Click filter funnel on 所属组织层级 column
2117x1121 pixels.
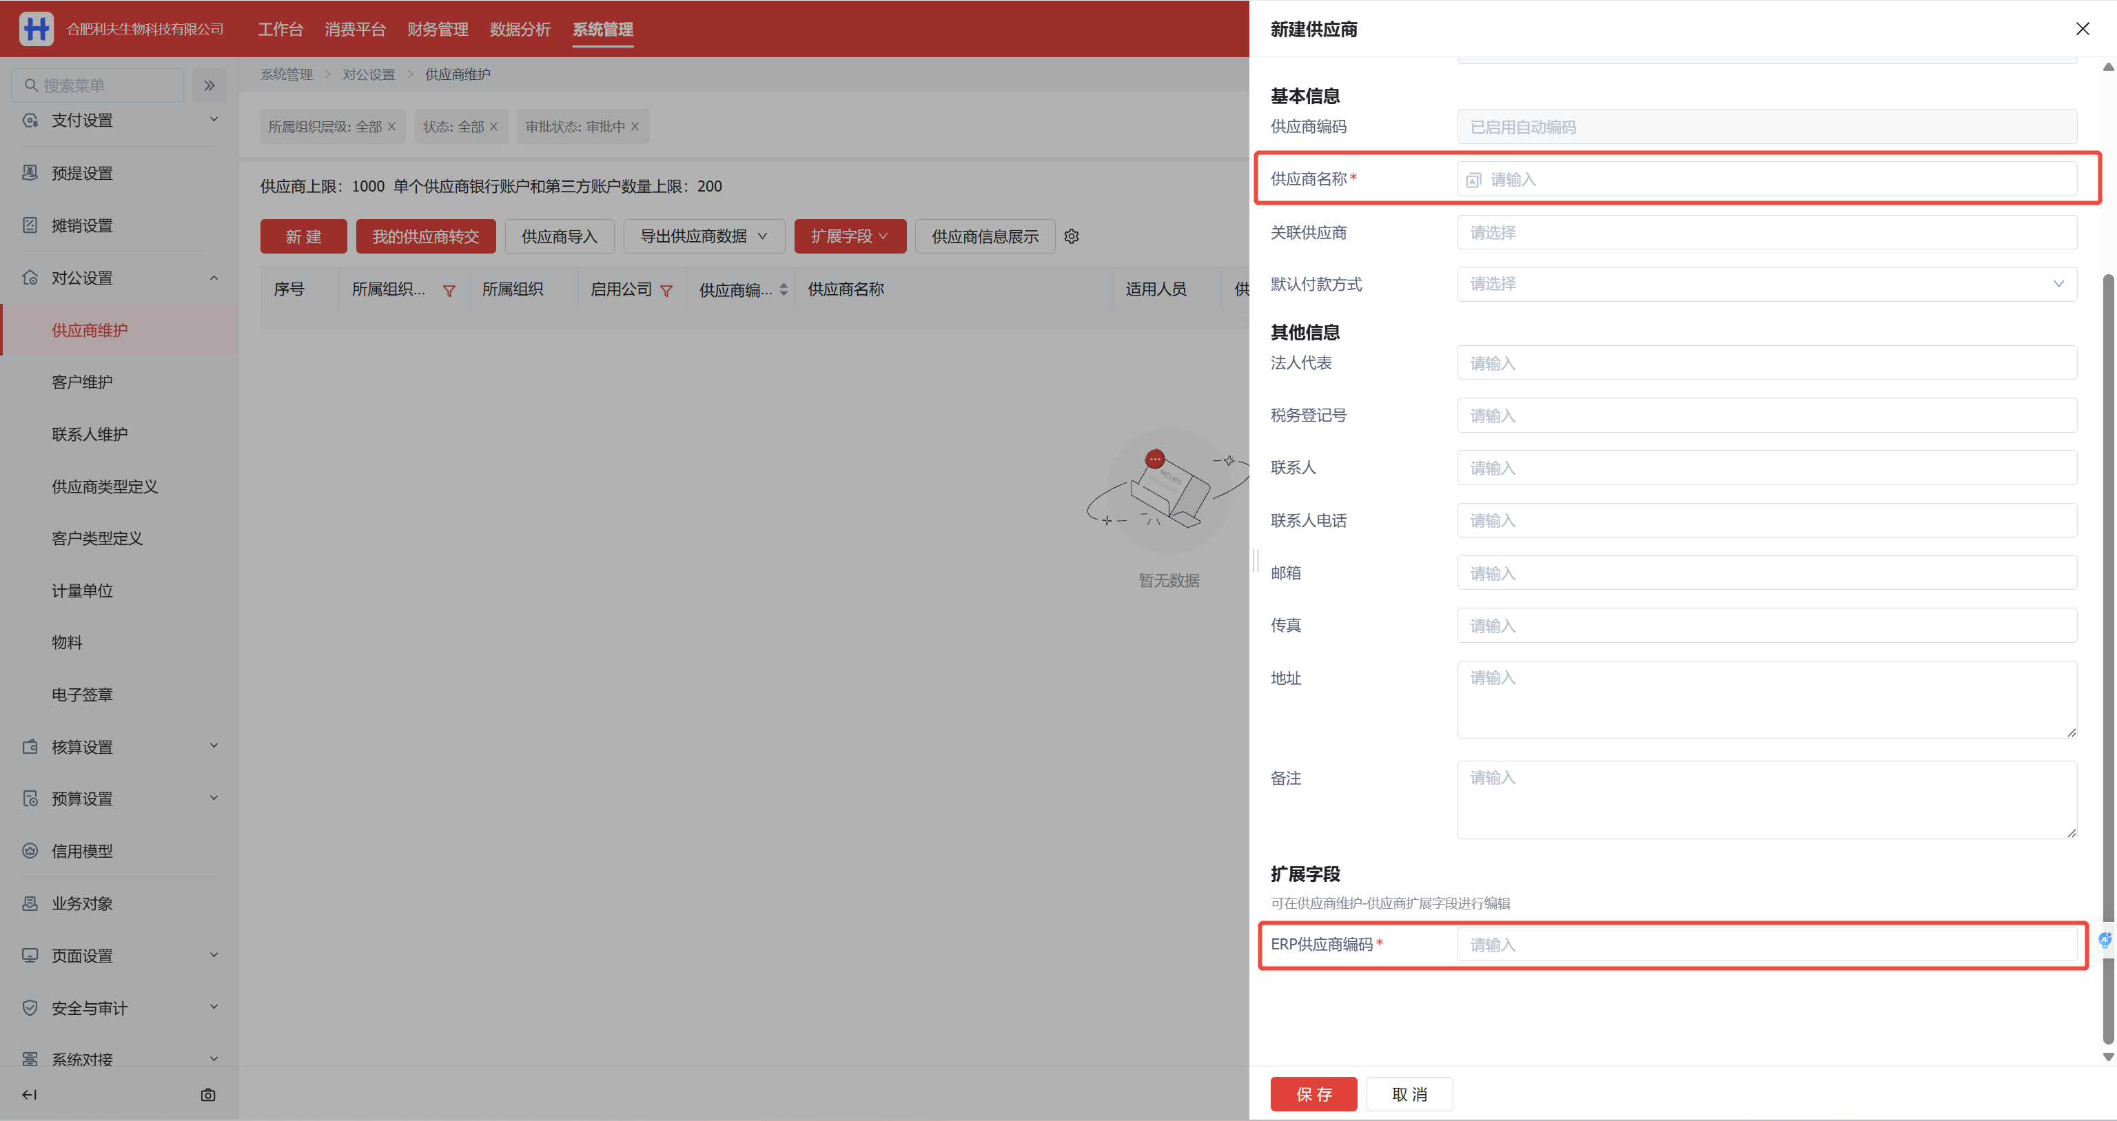449,291
